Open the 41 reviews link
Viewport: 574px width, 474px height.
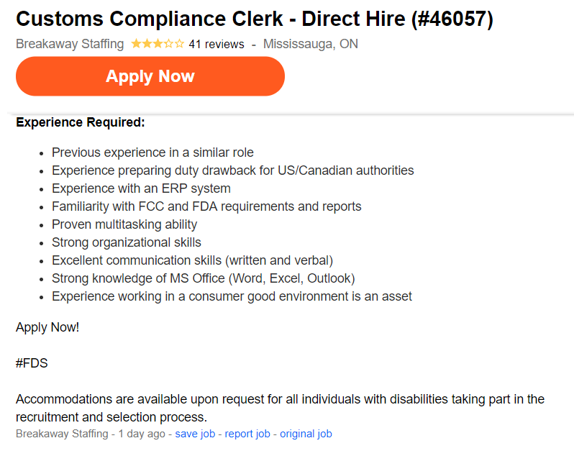point(217,45)
